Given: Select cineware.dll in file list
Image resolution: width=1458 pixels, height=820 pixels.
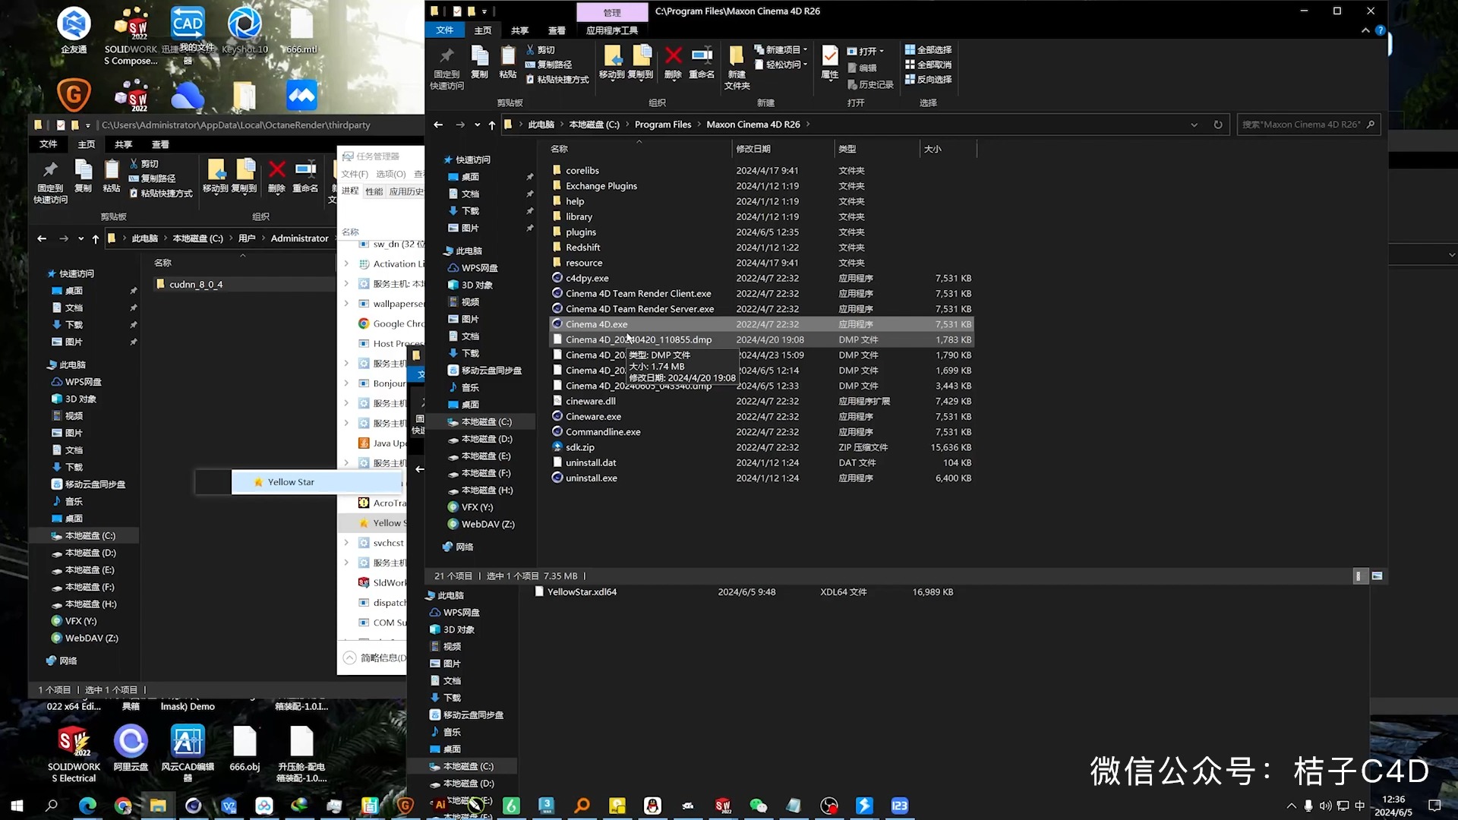Looking at the screenshot, I should coord(760,401).
